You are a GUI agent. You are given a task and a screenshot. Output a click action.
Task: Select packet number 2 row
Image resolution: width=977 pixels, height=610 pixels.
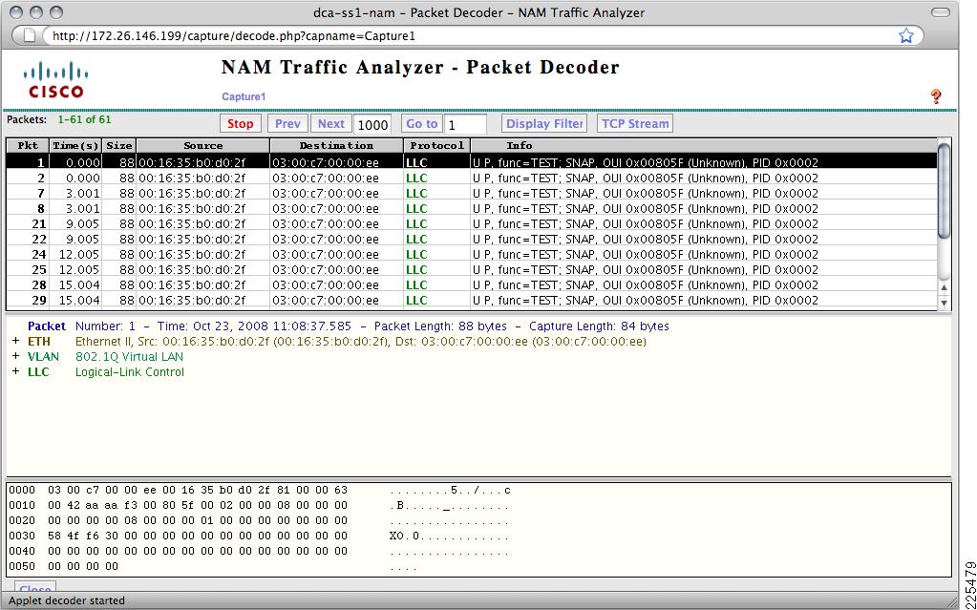tap(472, 179)
